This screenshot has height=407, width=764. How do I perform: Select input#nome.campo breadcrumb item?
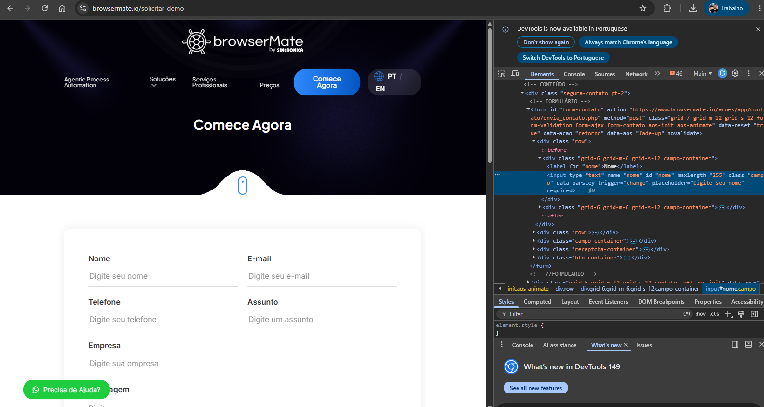pos(731,289)
